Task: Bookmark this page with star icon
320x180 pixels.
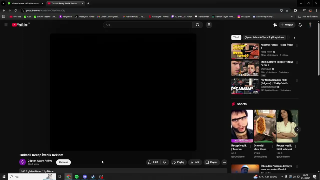Action: point(287,10)
